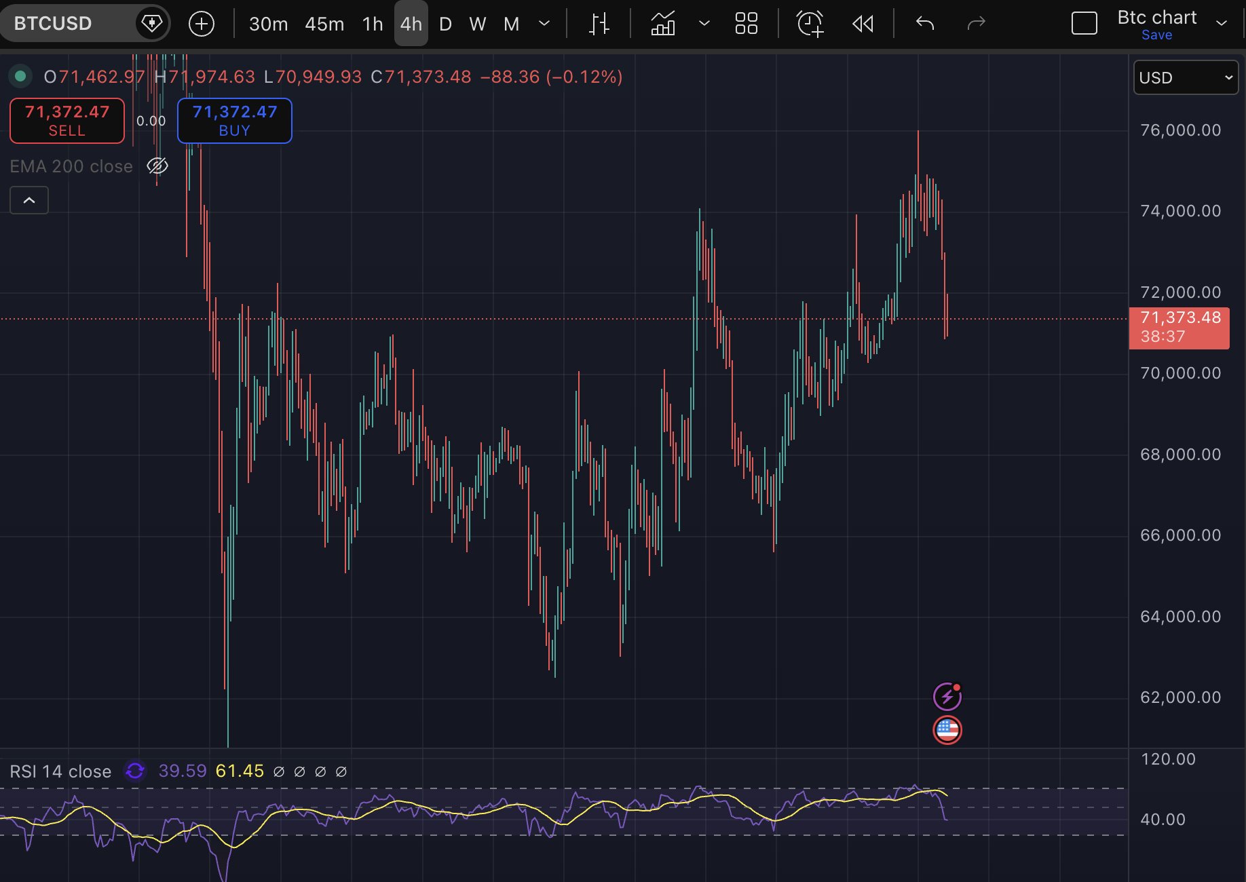Expand the timeframe interval dropdown arrow
The image size is (1246, 882).
point(544,24)
